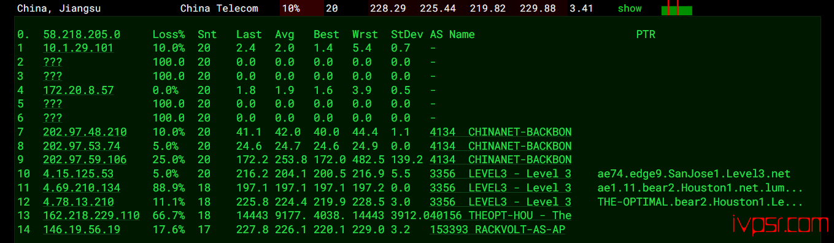Screen dimensions: 834x243
Task: Select PTR ae1.11.bear2.Houston1.net.lum...
Action: click(700, 188)
